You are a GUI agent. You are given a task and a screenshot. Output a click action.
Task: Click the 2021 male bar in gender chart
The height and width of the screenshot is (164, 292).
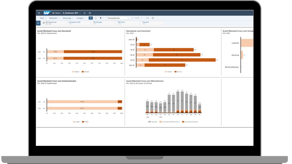[x=93, y=52]
